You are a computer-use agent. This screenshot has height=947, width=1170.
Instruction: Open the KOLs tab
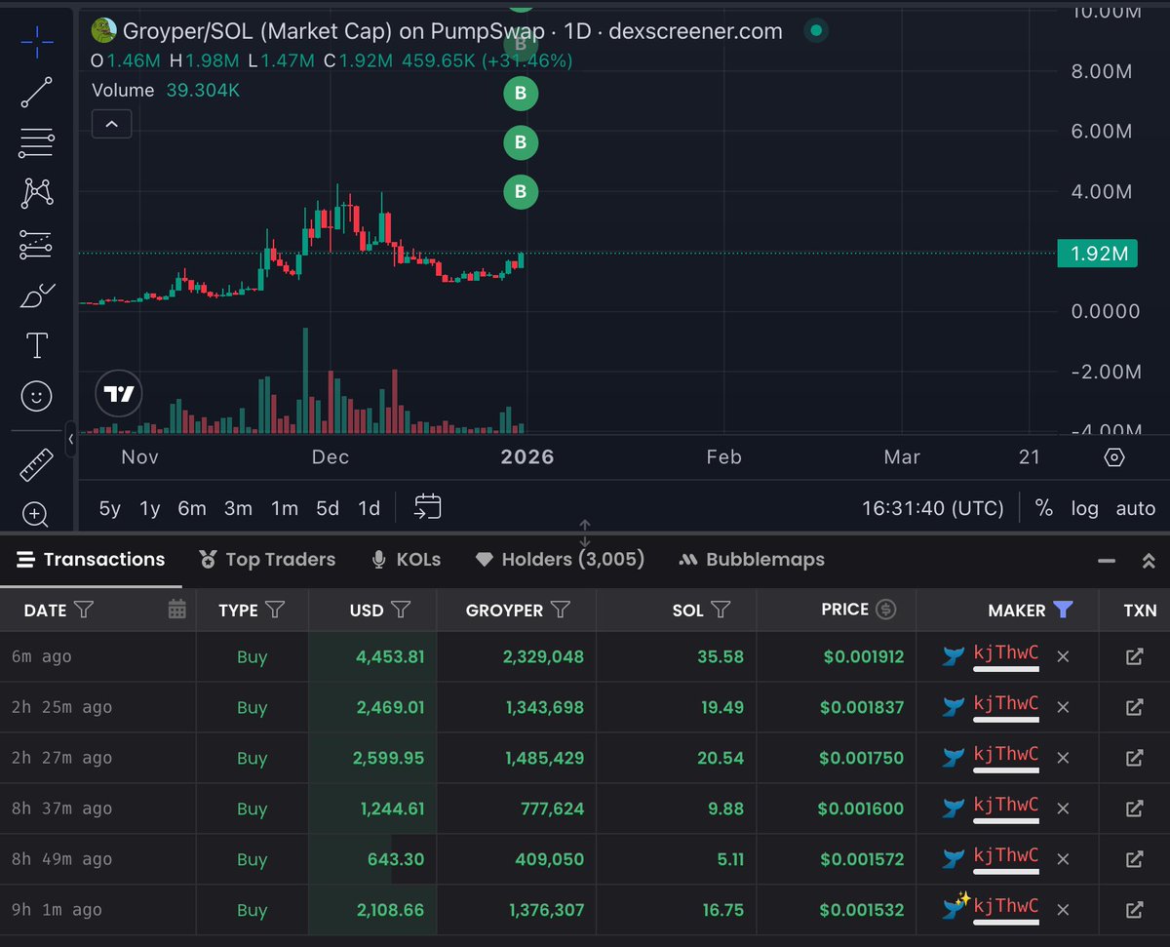pos(407,560)
